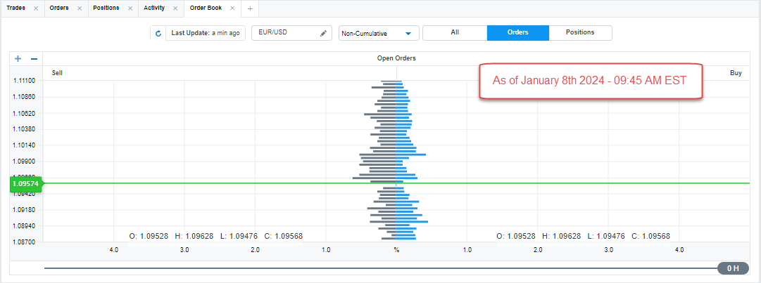
Task: Select the Orders view toggle
Action: click(x=517, y=33)
